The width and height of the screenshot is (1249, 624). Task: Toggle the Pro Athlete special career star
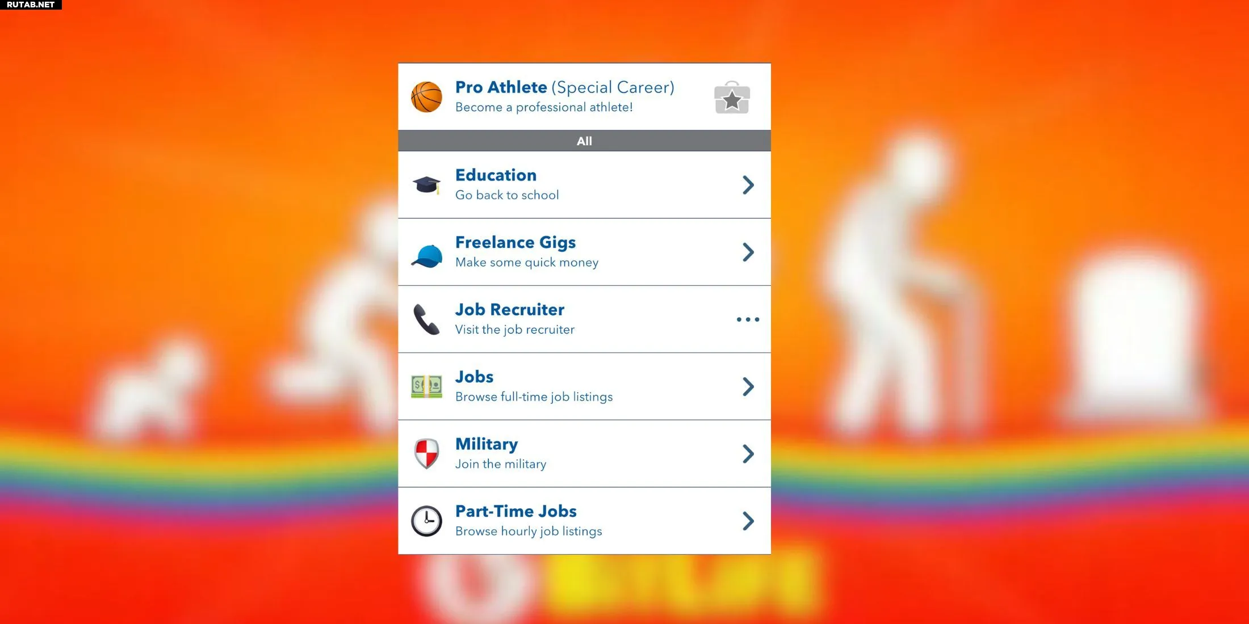coord(731,97)
